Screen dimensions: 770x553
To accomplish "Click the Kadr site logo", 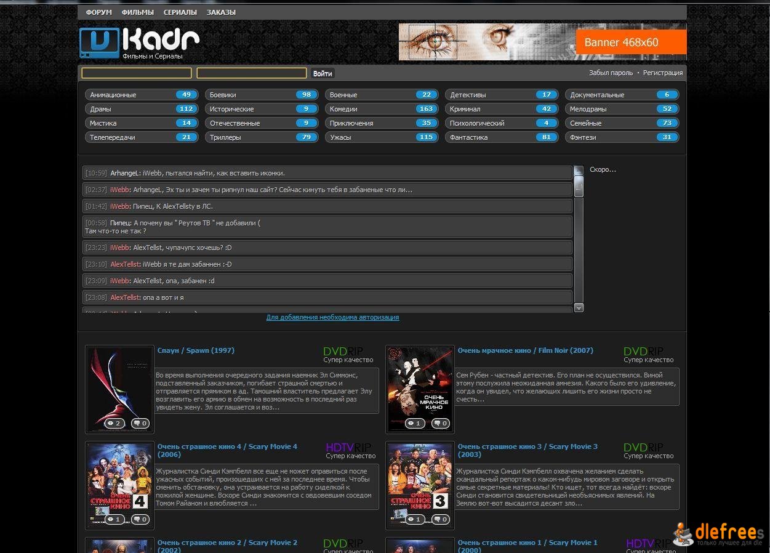I will [x=140, y=42].
